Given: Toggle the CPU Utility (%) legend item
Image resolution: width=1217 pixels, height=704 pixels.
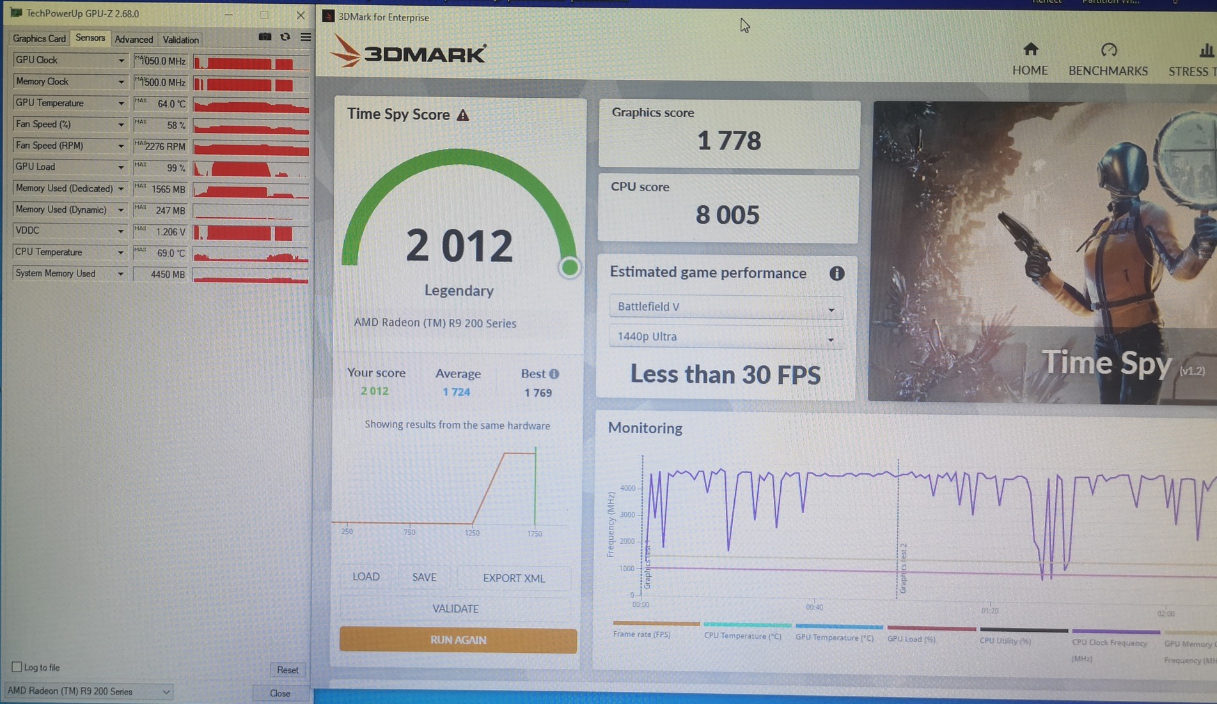Looking at the screenshot, I should (1023, 635).
